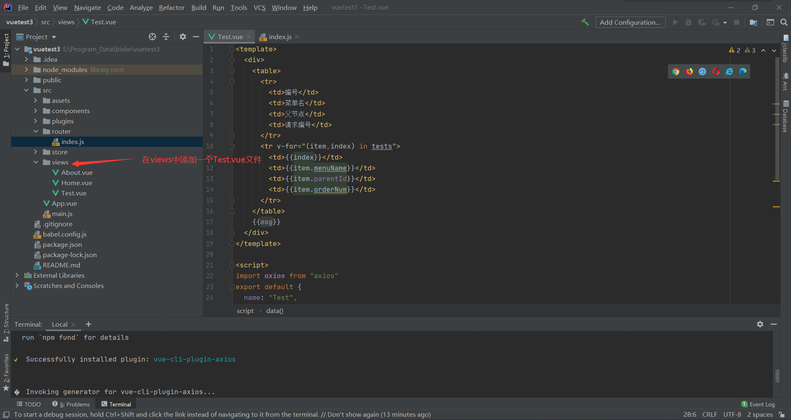Open the Refactor menu
791x420 pixels.
pyautogui.click(x=172, y=7)
